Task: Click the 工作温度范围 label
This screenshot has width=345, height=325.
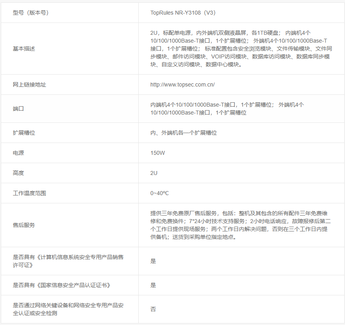Action: pos(30,193)
